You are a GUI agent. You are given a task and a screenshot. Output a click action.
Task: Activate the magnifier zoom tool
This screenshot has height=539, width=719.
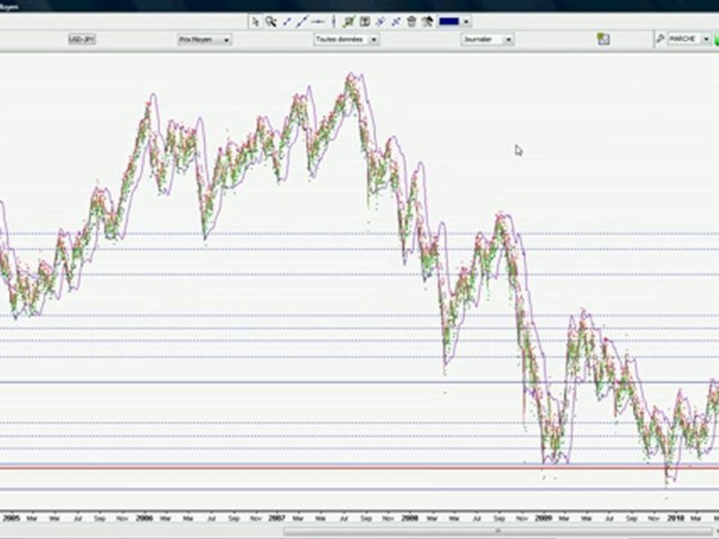point(270,22)
